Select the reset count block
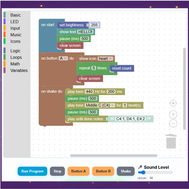This screenshot has width=189, height=189. click(x=122, y=68)
